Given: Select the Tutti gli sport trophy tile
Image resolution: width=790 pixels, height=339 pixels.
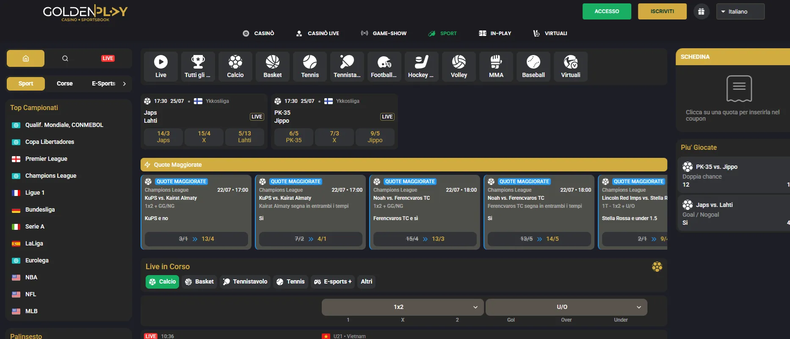Looking at the screenshot, I should coord(198,66).
